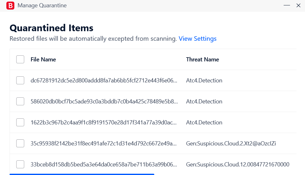Click the Gen:Suspicious.Cloud.12.00847721670000 threat name

(238, 164)
